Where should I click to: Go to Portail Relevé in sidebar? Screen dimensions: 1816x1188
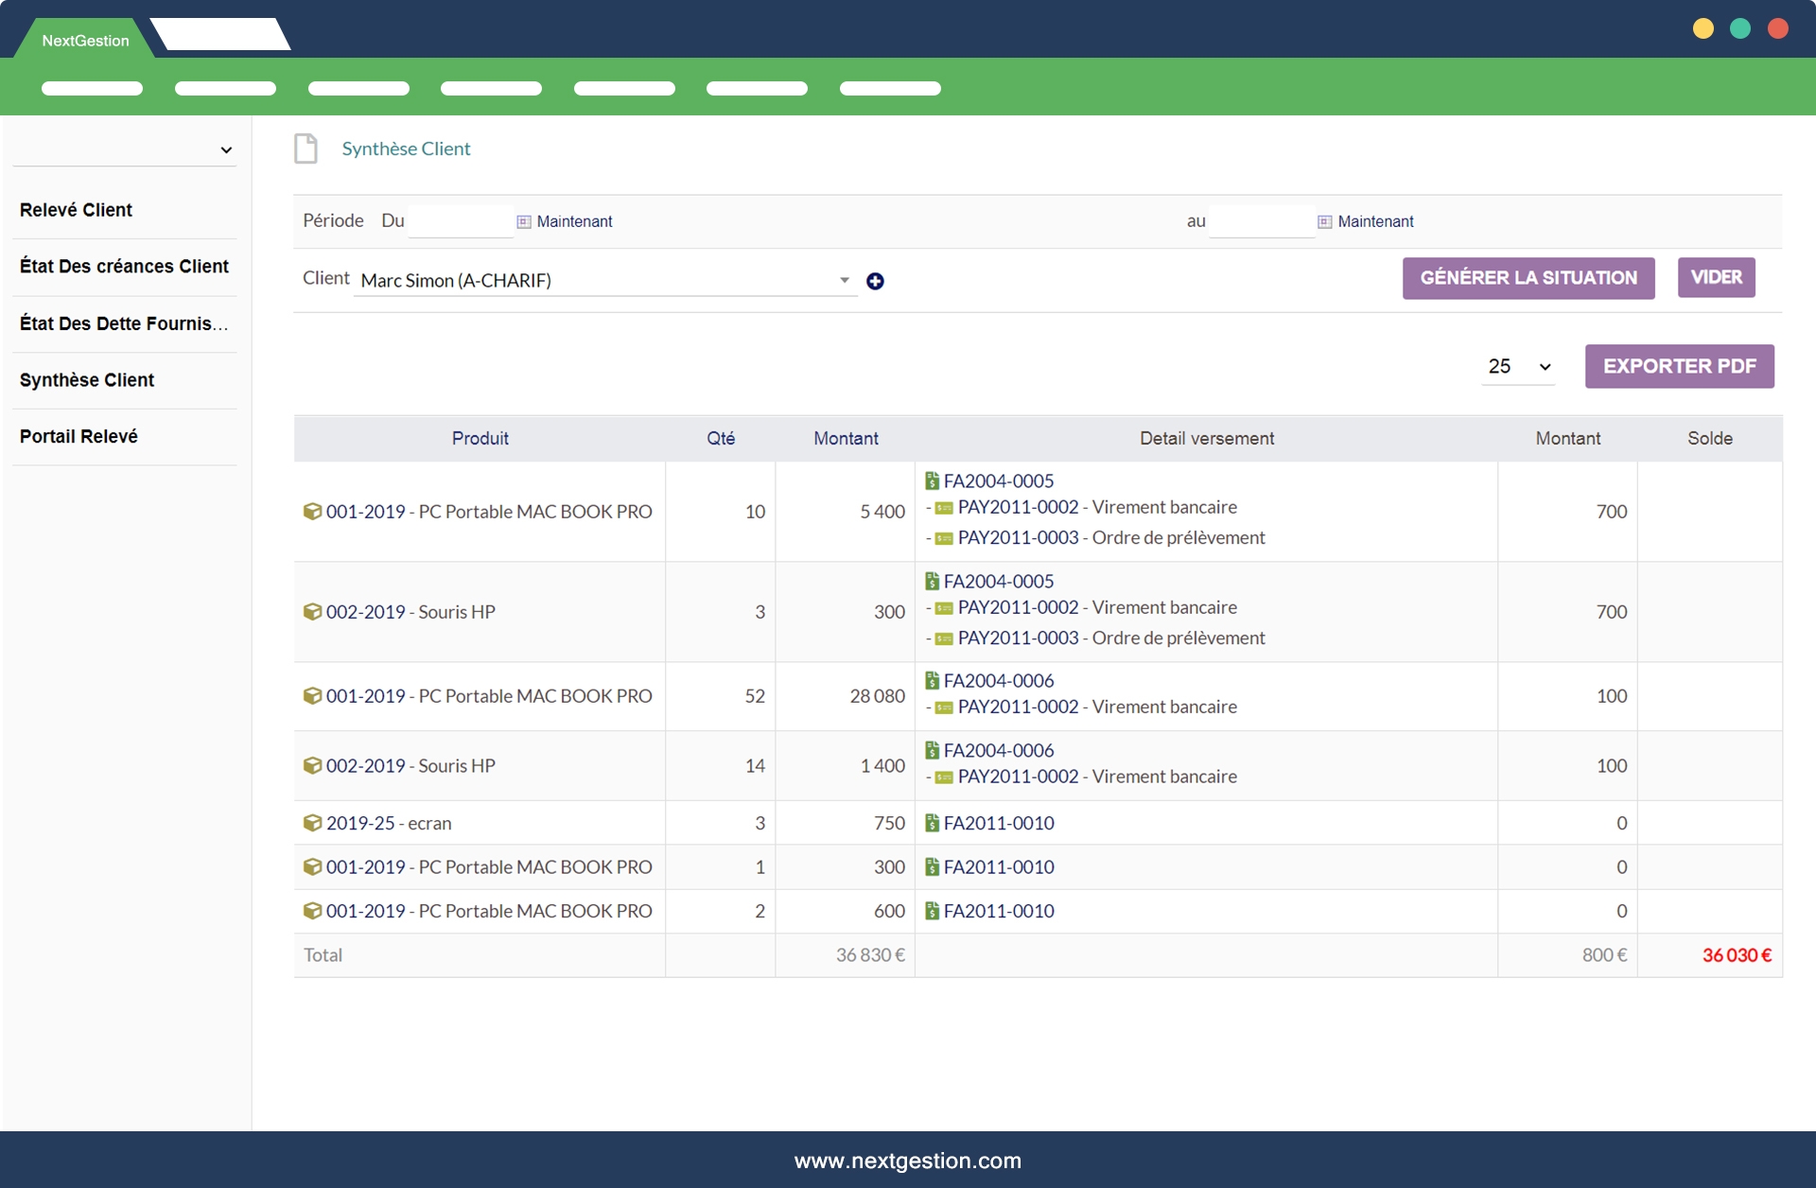pos(79,437)
